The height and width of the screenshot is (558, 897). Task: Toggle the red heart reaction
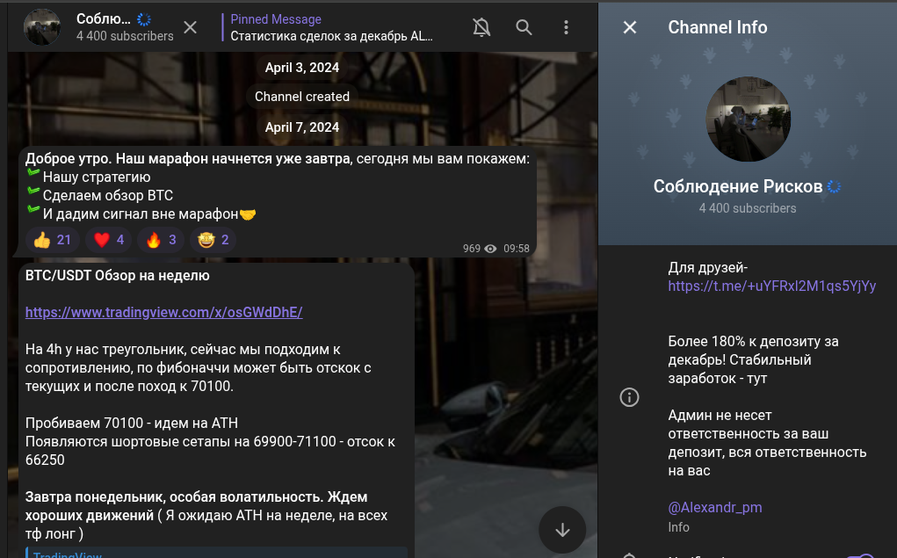(111, 240)
